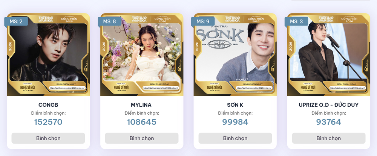Vote for MYLINA with Bình chọn button
This screenshot has height=156, width=377.
tap(142, 138)
